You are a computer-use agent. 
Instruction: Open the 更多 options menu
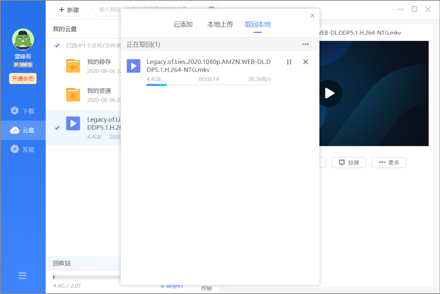pyautogui.click(x=389, y=162)
